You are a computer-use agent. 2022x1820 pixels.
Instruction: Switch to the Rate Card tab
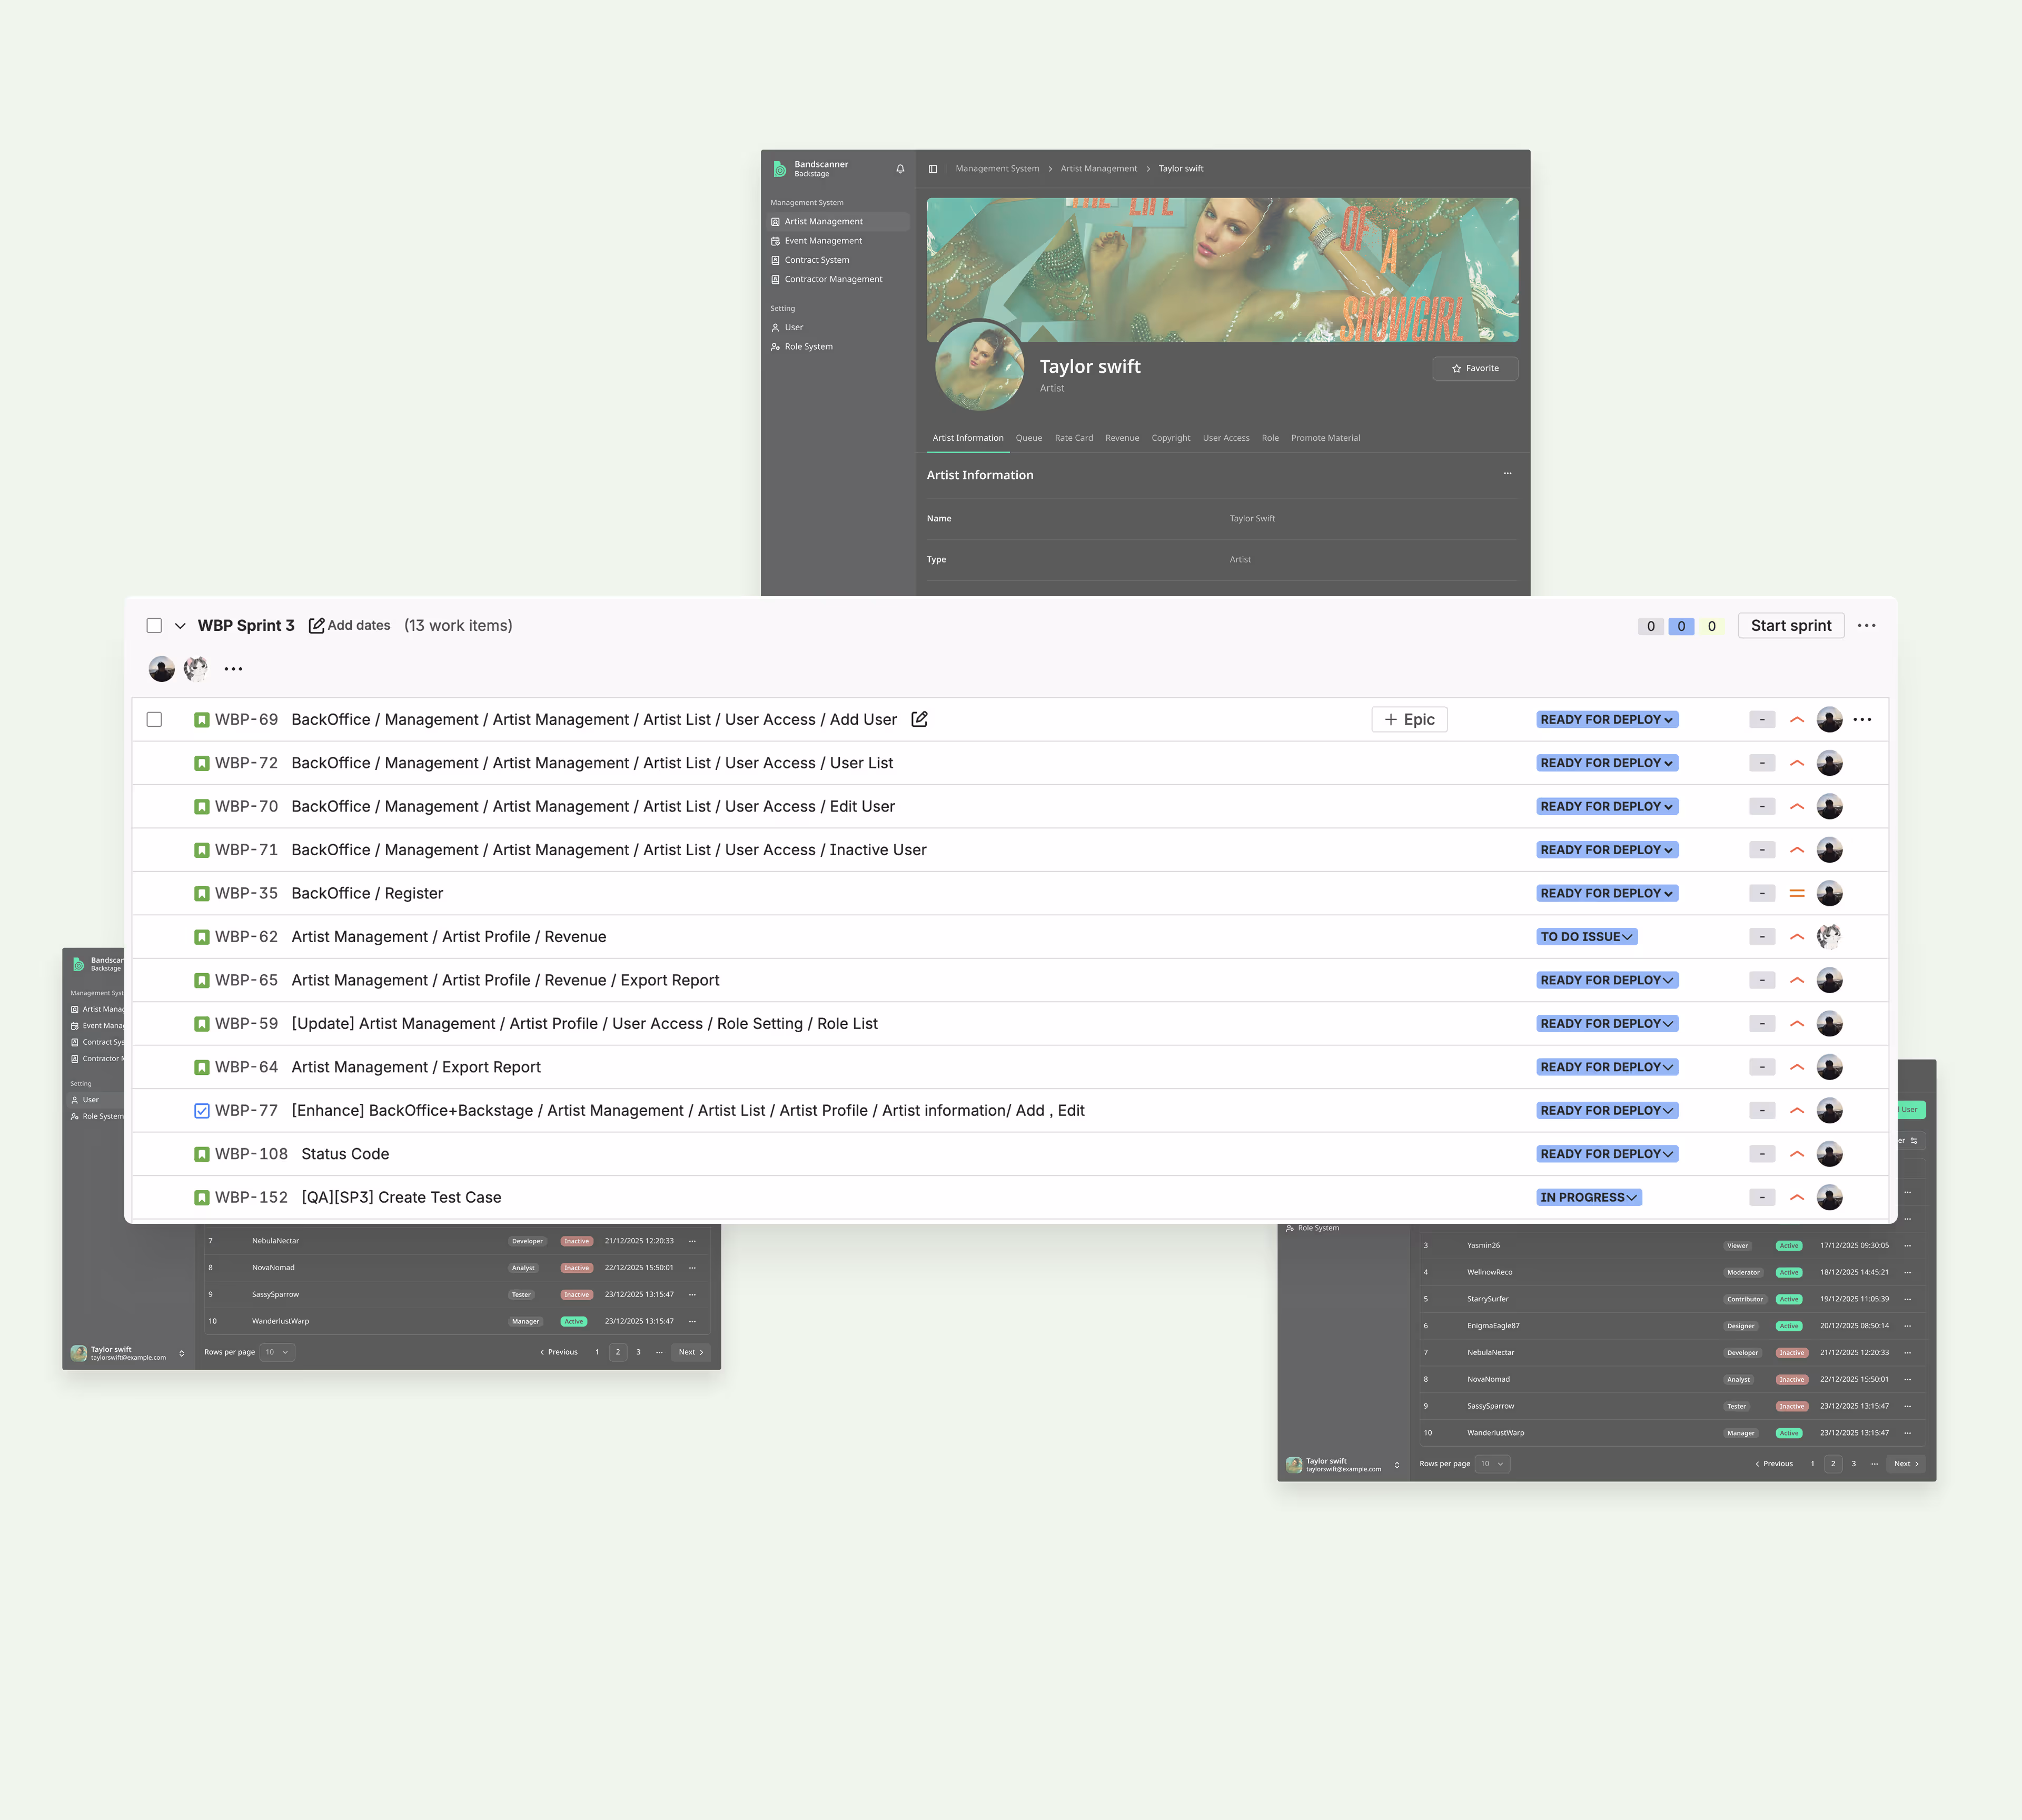[1073, 438]
